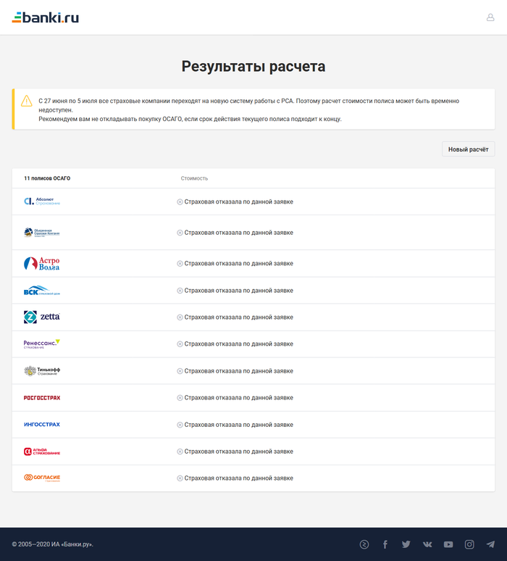Click the Согласие logo

click(x=42, y=478)
